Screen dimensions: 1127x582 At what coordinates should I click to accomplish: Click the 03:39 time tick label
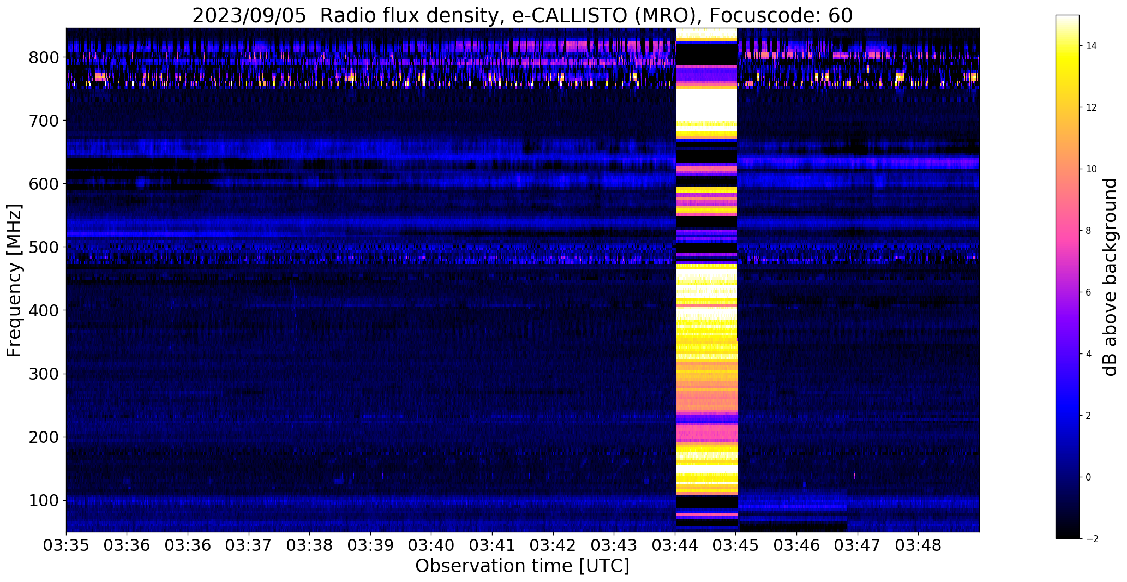point(370,545)
